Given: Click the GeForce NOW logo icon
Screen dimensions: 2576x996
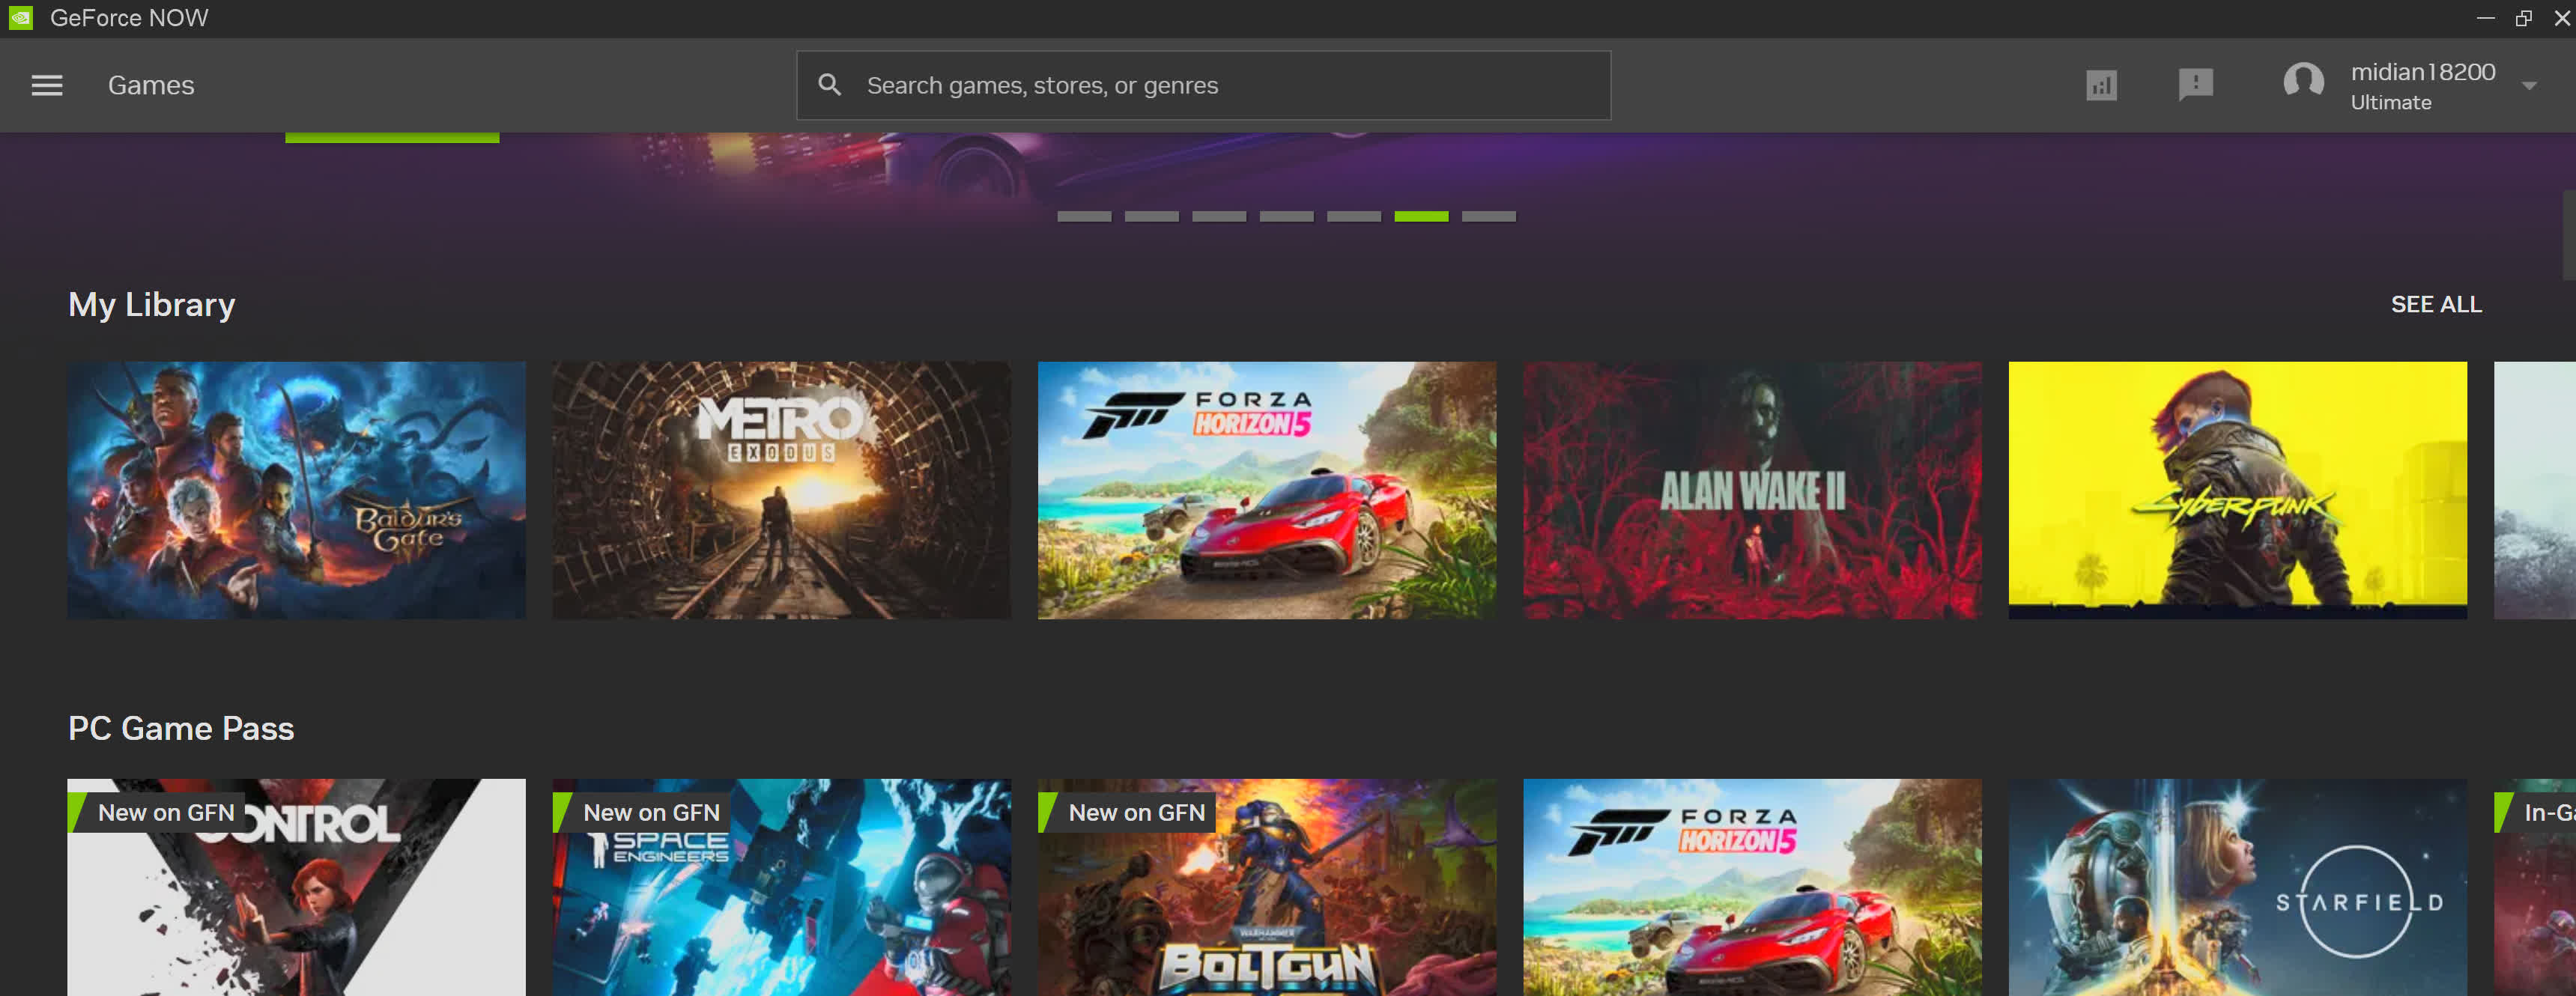Looking at the screenshot, I should tap(20, 17).
